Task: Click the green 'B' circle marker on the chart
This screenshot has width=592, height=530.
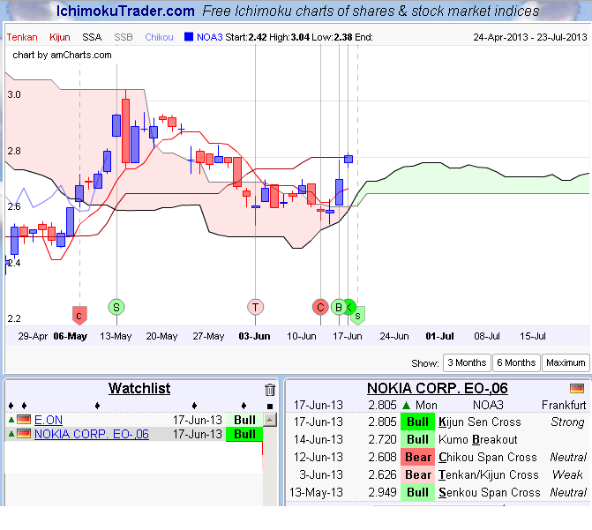Action: [338, 307]
